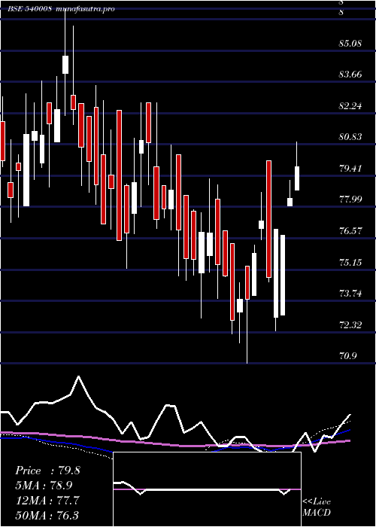Click the <<Live MACD label
The width and height of the screenshot is (376, 527).
pyautogui.click(x=317, y=507)
